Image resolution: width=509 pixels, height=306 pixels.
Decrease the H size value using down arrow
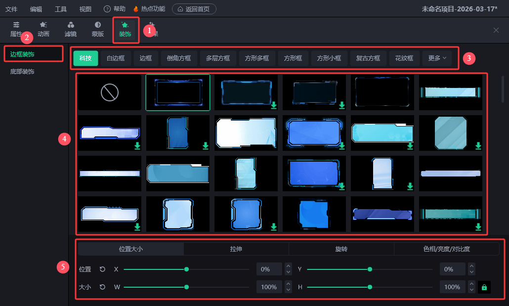pos(472,290)
